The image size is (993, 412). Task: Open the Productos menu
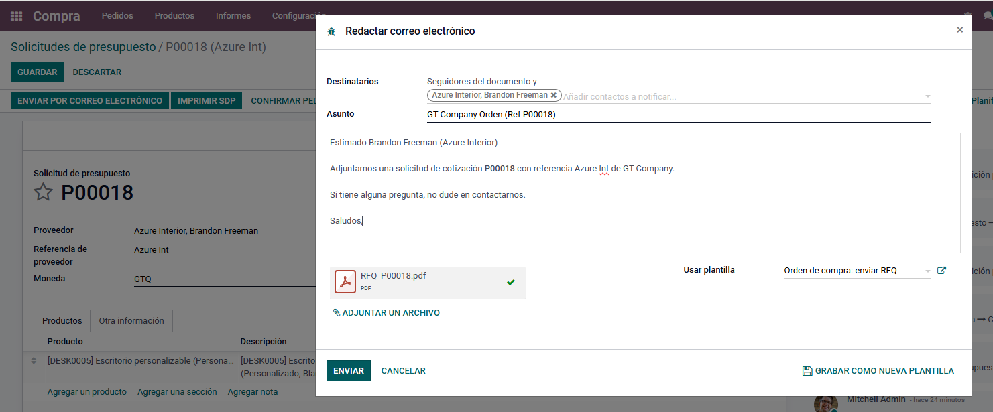point(174,15)
